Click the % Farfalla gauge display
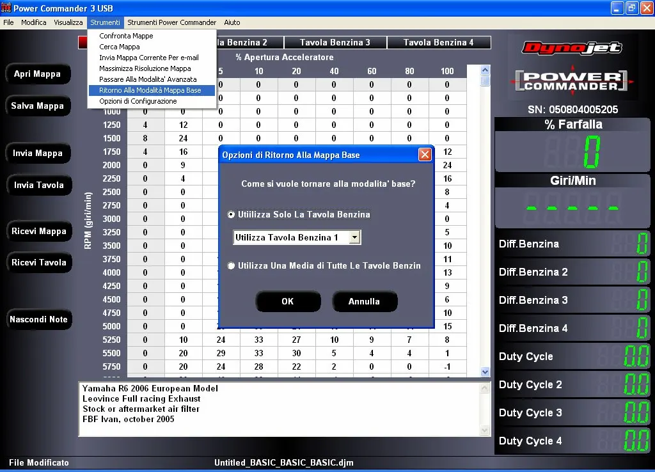The width and height of the screenshot is (655, 472). pos(572,152)
